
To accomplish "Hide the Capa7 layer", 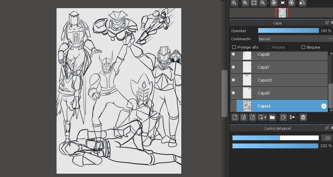I will click(x=233, y=67).
